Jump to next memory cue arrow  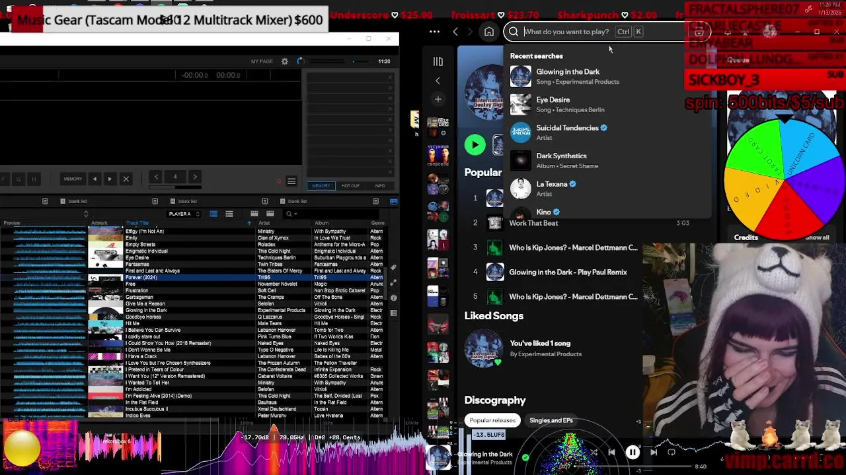(110, 179)
